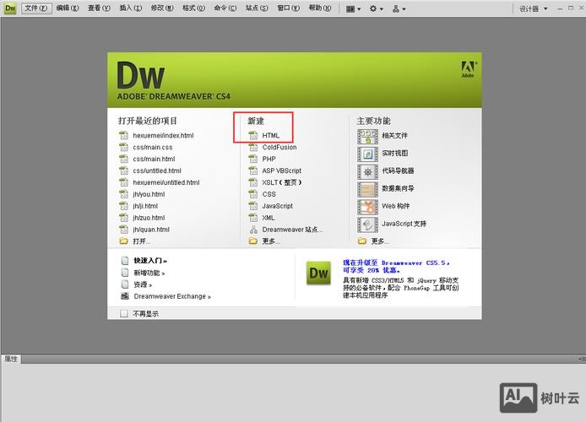Open recent file hexuemei/untitled.html
Screen dimensions: 586x422
(x=166, y=182)
